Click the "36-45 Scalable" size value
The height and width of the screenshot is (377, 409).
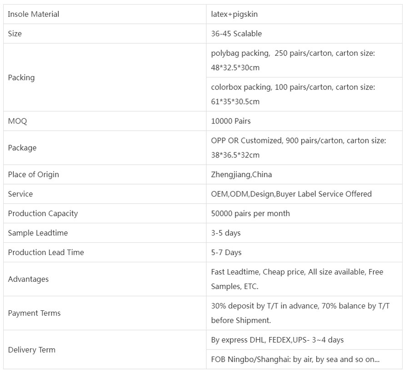236,34
